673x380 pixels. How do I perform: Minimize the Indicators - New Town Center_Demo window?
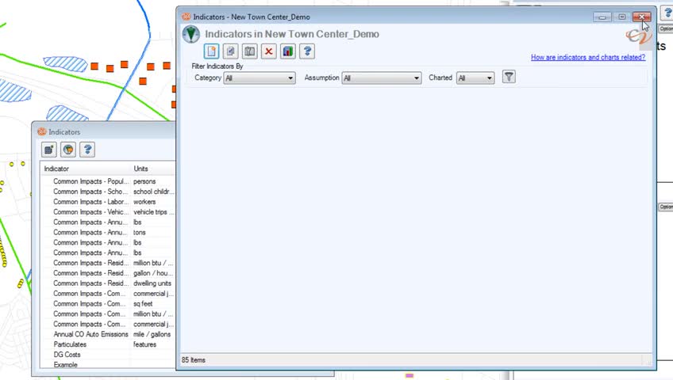pyautogui.click(x=602, y=17)
